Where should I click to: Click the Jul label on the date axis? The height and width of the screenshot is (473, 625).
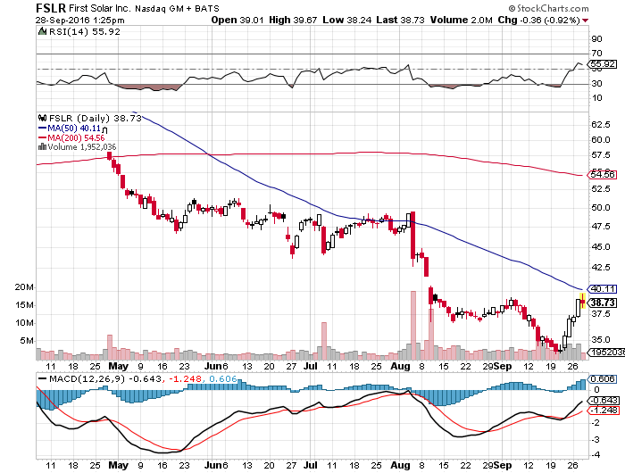pos(310,367)
